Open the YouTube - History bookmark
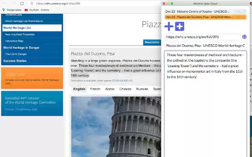 coord(37,10)
